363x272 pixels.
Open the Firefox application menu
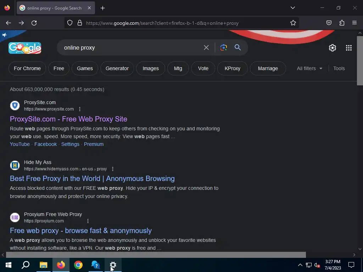(354, 23)
